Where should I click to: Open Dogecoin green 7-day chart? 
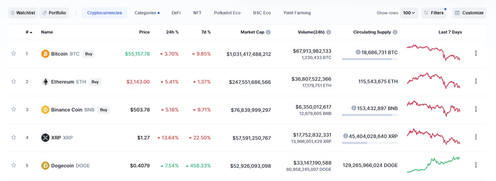click(433, 165)
